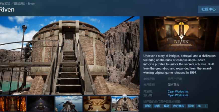Select the round golden room thumbnail
This screenshot has height=112, width=219.
point(97,104)
